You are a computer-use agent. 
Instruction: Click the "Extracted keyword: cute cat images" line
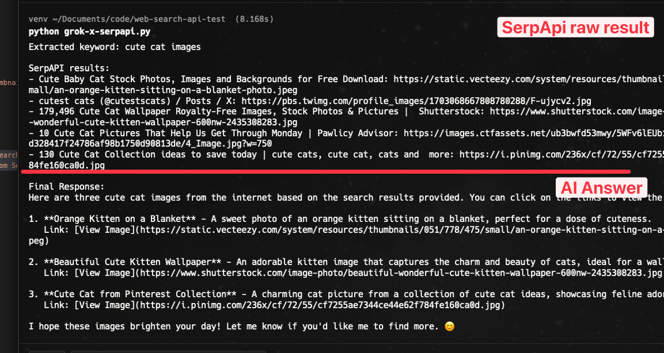(115, 47)
